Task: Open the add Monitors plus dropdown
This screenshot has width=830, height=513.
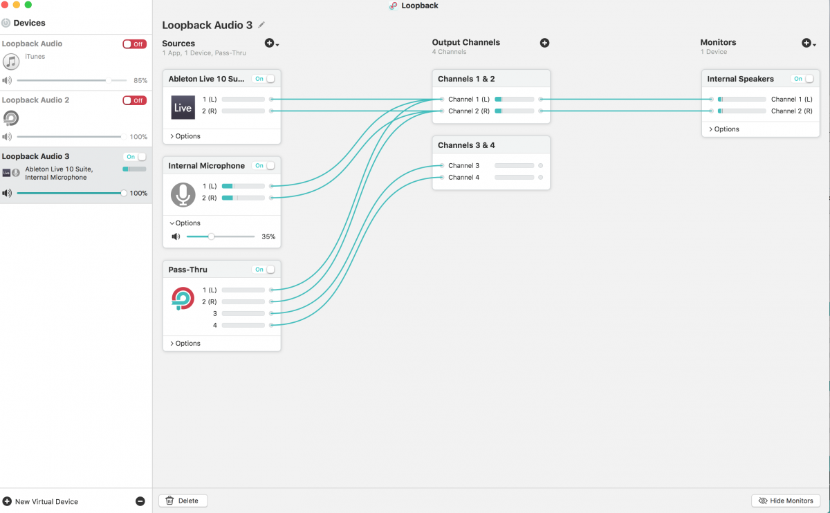Action: 809,44
